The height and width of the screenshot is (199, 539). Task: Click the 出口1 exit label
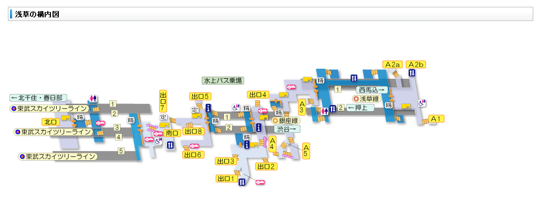coord(226,179)
